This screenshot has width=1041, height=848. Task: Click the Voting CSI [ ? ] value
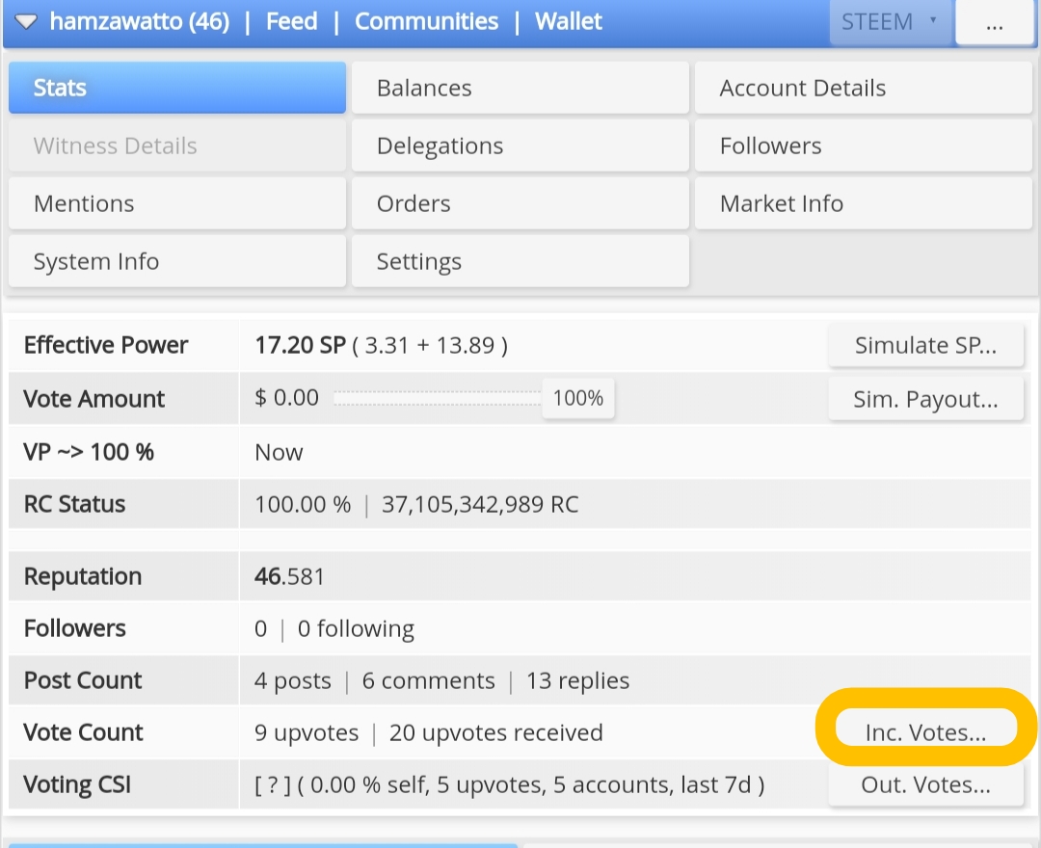[272, 785]
